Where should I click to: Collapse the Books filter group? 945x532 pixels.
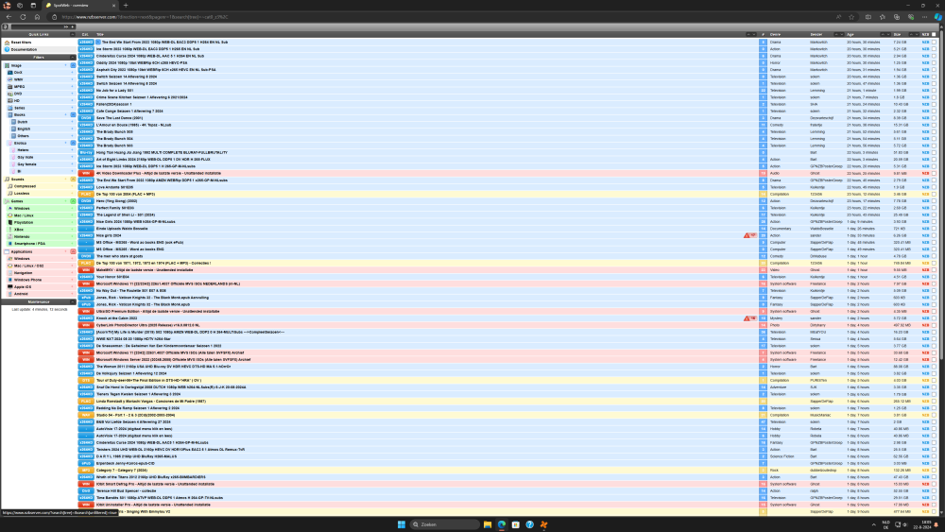pyautogui.click(x=73, y=114)
